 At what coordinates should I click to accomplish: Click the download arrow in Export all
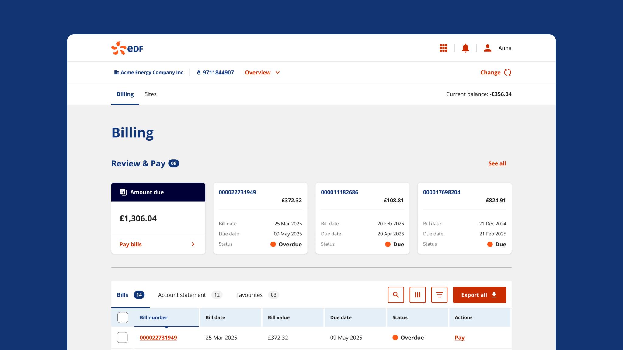(494, 295)
